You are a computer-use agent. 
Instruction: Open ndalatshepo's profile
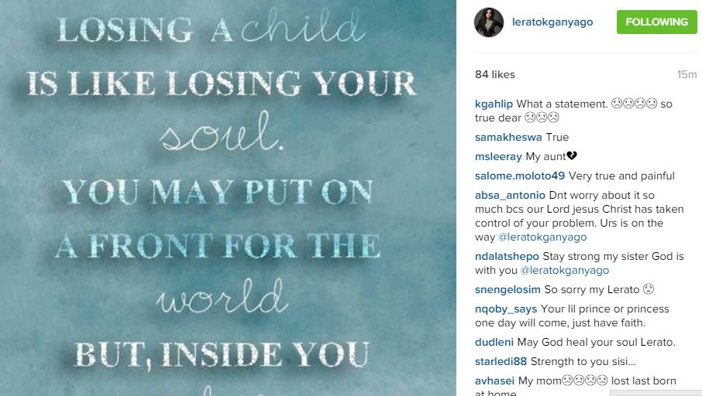[507, 256]
